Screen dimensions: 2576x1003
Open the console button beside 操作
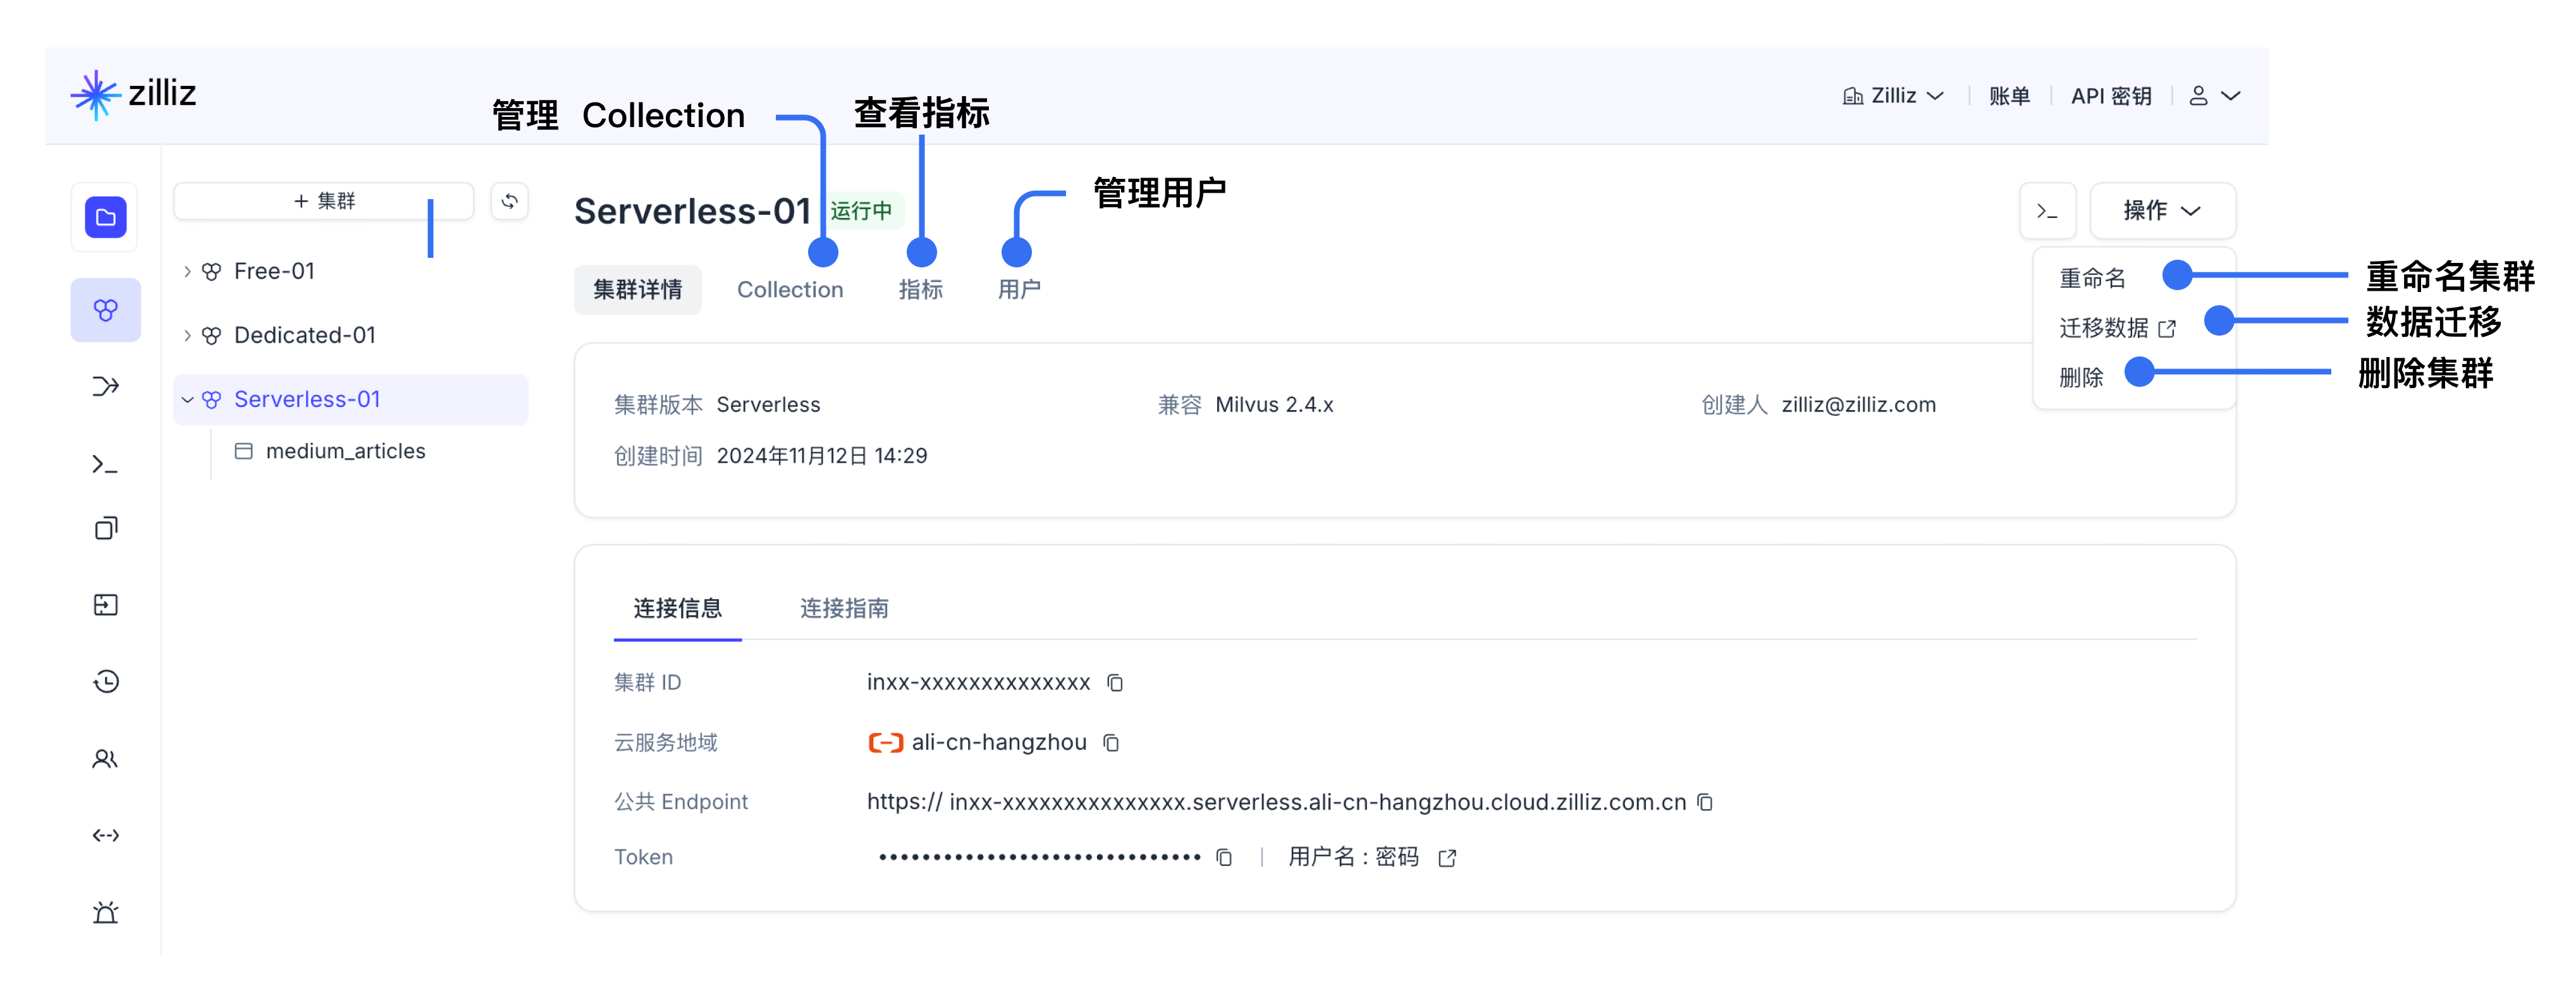pos(2047,211)
